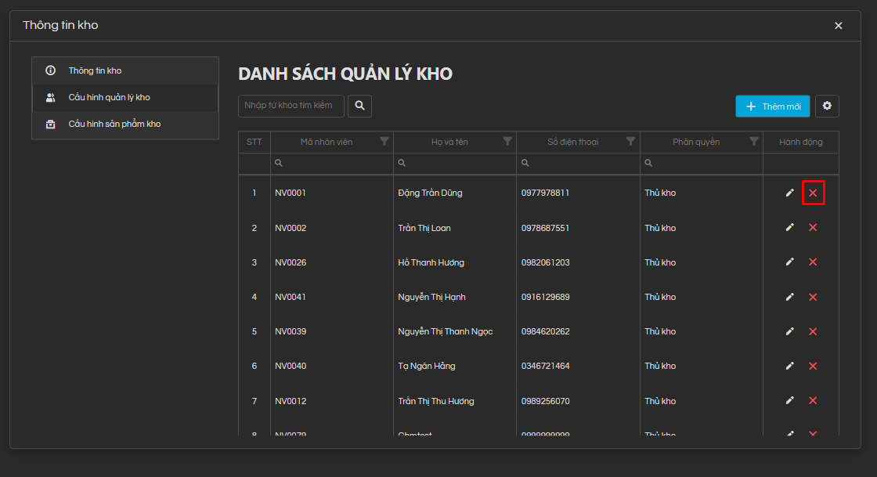Open filter for Số điện thoại column

(x=630, y=142)
